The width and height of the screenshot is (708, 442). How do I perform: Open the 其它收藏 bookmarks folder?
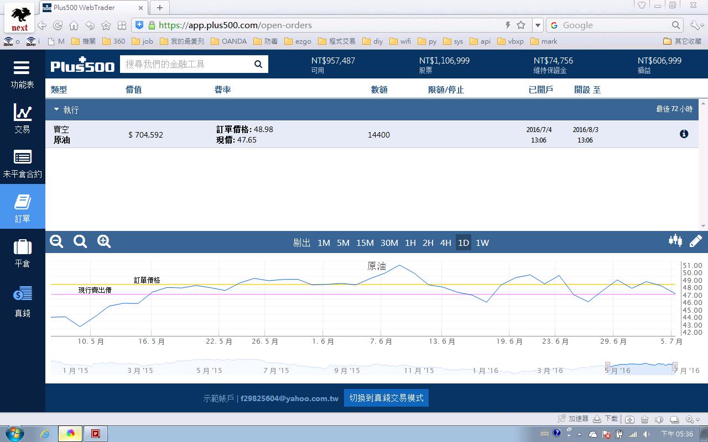coord(683,41)
